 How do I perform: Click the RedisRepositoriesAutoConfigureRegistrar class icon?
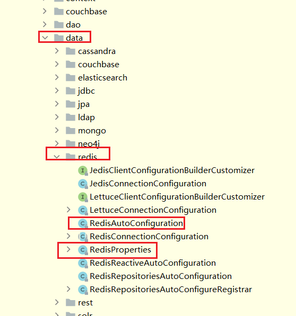[83, 290]
